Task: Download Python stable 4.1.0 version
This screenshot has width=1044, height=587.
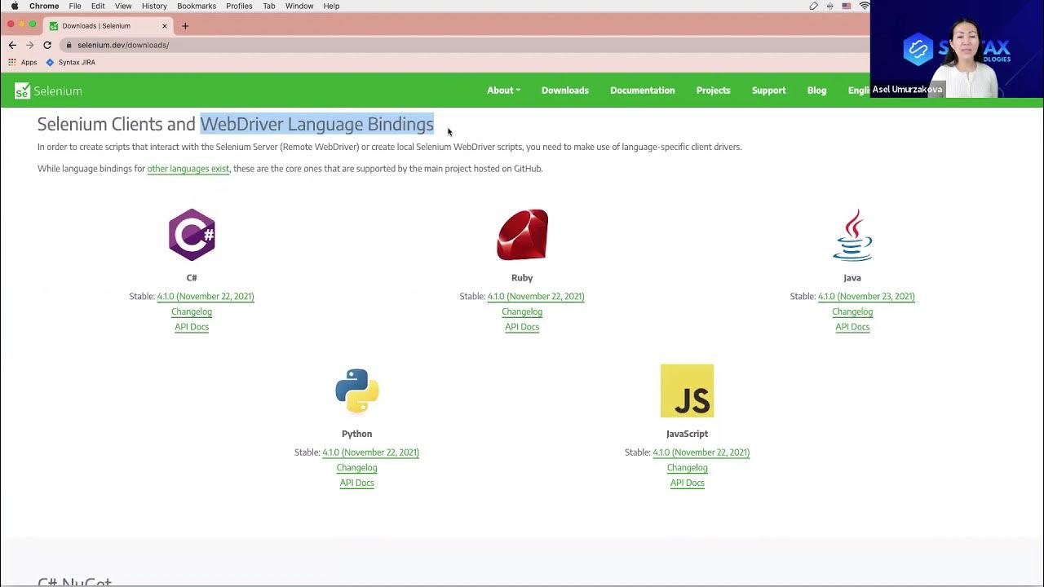Action: coord(370,452)
